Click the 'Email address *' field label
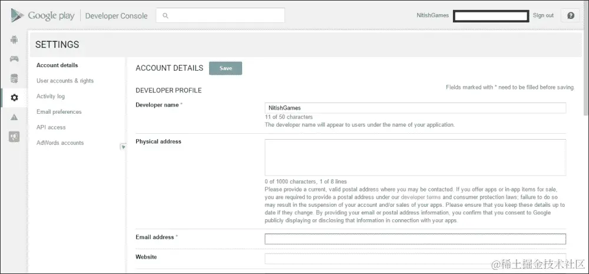 157,237
